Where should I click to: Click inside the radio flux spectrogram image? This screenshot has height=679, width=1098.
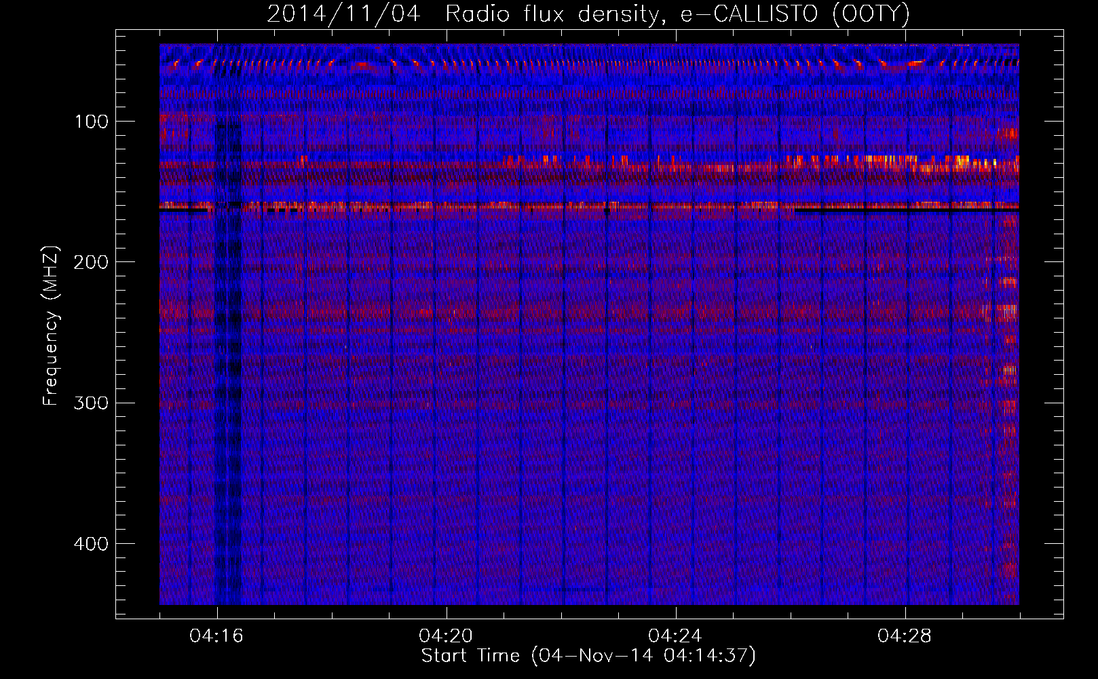pos(589,325)
